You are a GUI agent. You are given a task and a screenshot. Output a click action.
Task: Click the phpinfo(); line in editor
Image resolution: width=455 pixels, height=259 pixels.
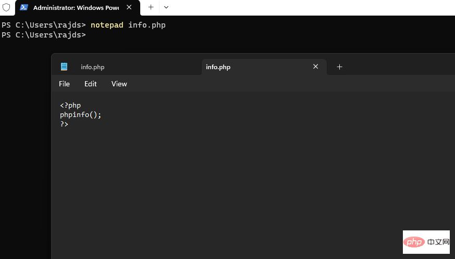[80, 115]
